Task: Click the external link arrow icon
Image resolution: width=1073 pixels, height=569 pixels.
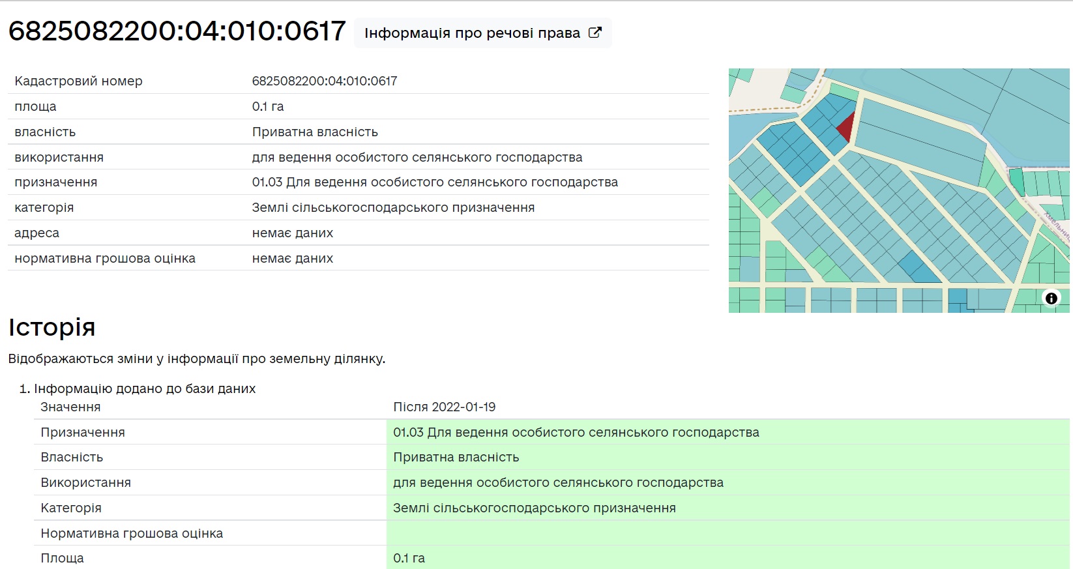Action: click(595, 33)
